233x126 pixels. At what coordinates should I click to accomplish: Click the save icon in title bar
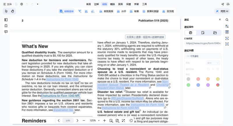[x=16, y=4]
